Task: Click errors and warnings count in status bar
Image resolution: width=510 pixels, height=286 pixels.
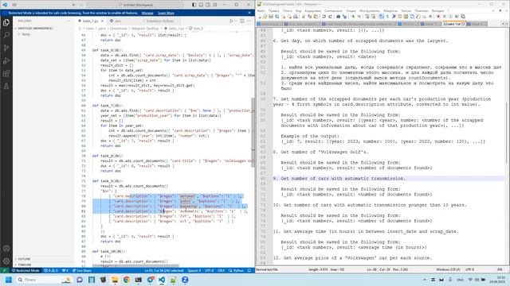Action: tap(51, 270)
